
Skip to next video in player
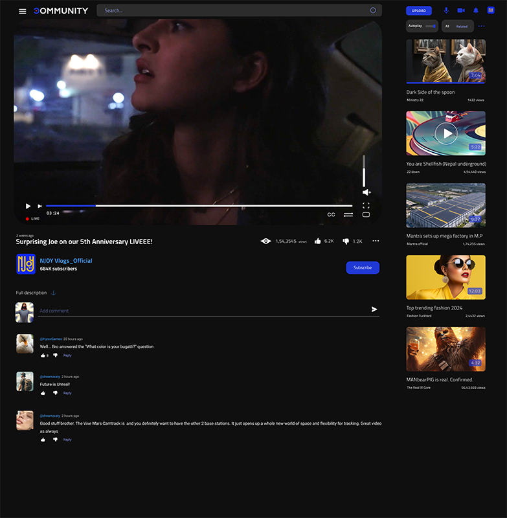(40, 206)
